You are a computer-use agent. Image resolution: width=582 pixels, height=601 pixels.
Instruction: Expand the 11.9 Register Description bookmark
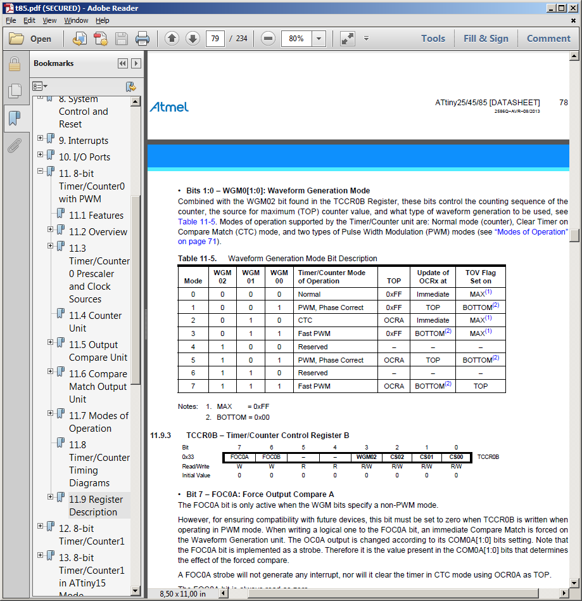[x=50, y=497]
